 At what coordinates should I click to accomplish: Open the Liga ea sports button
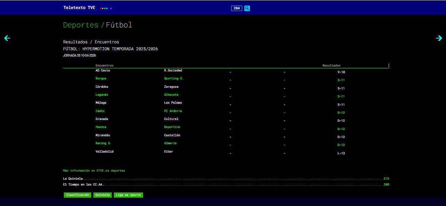click(128, 195)
